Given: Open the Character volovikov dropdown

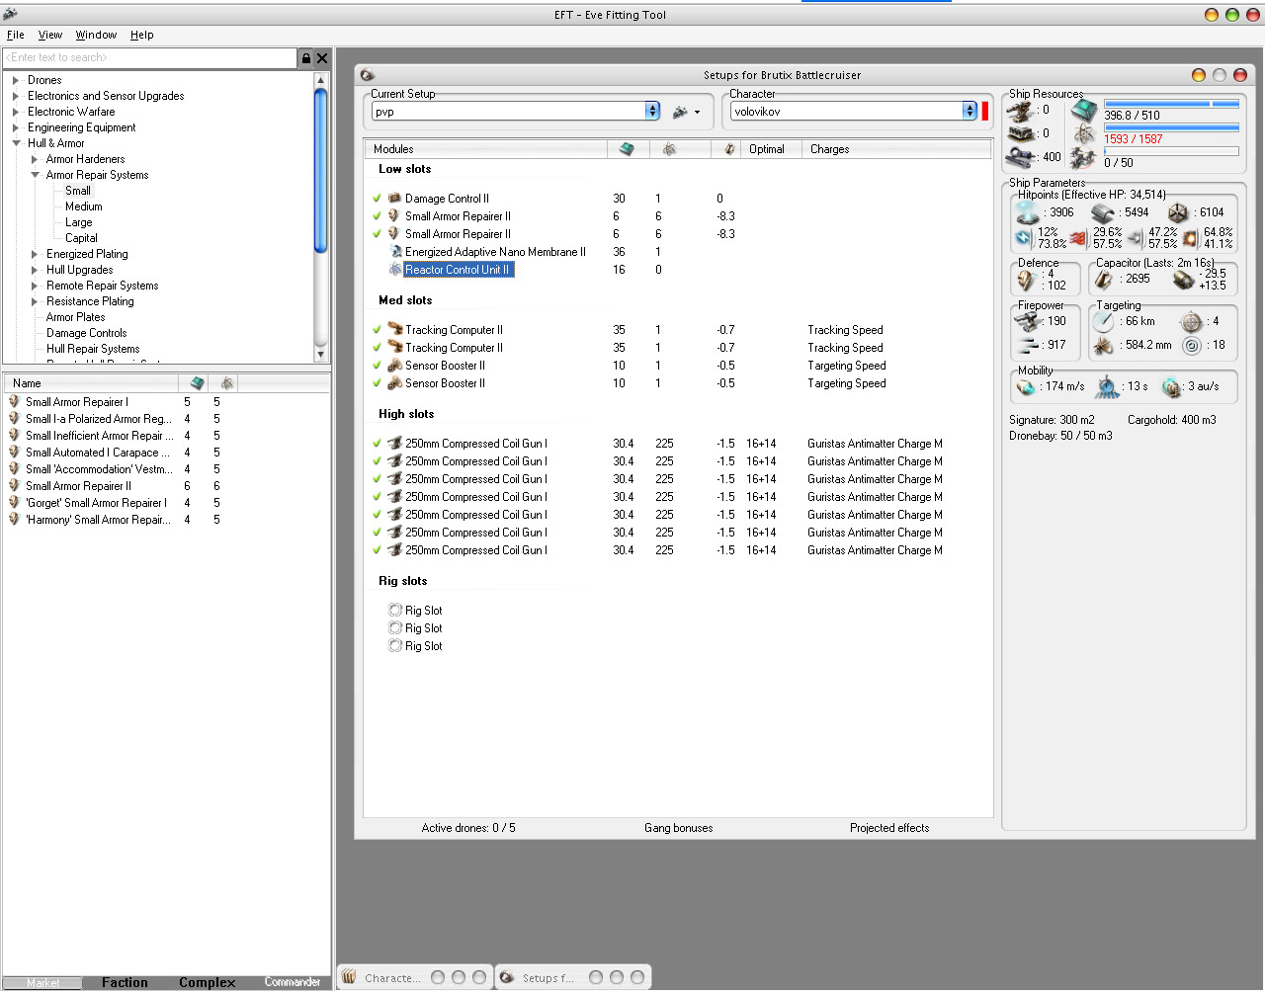Looking at the screenshot, I should pos(970,112).
